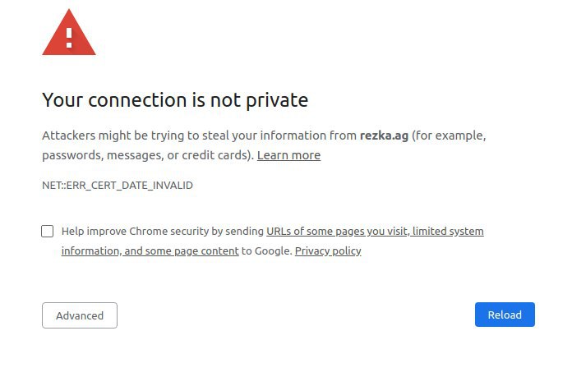Screen dimensions: 572x386
Task: Click the information, and some page content link
Action: 150,250
